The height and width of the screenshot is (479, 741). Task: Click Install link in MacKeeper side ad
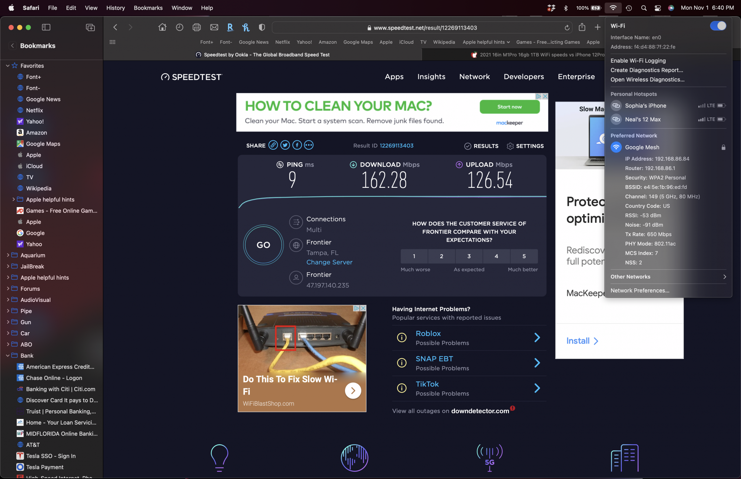point(582,341)
